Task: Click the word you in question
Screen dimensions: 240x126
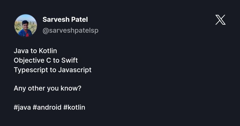Action: coord(53,89)
